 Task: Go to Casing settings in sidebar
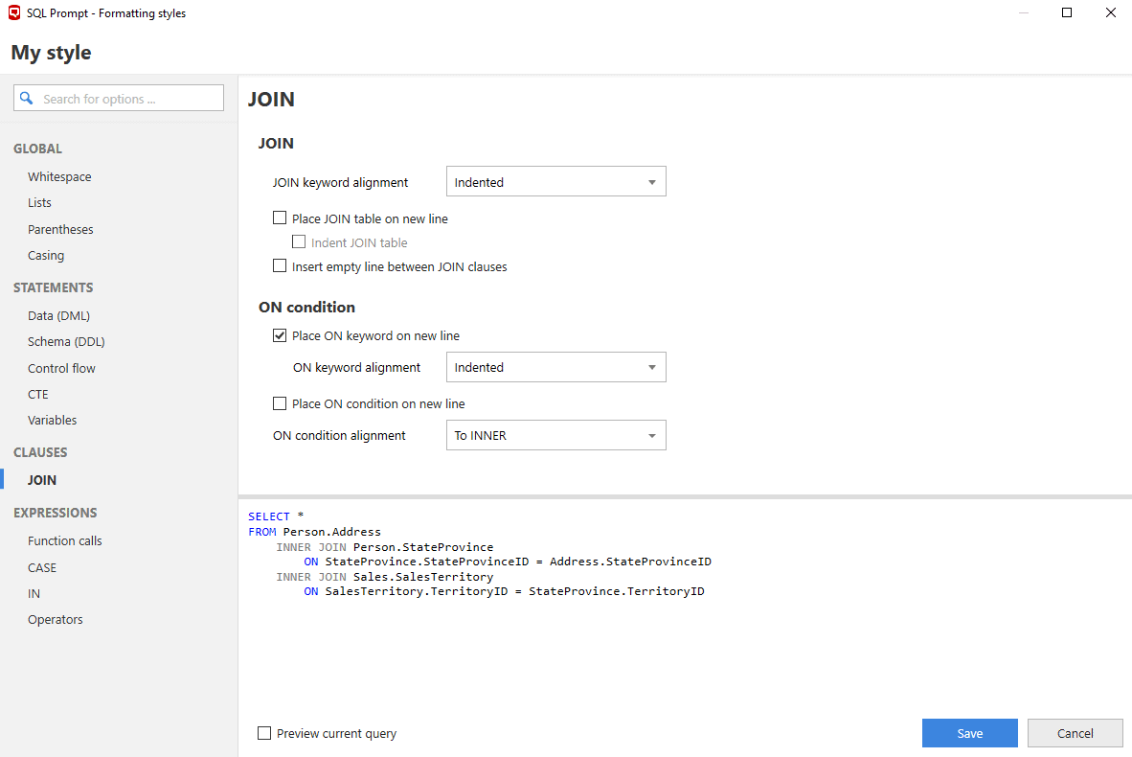[x=46, y=256]
